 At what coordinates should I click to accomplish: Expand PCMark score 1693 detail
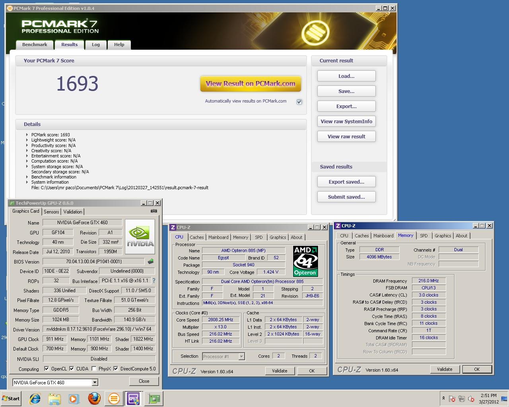tap(27, 135)
